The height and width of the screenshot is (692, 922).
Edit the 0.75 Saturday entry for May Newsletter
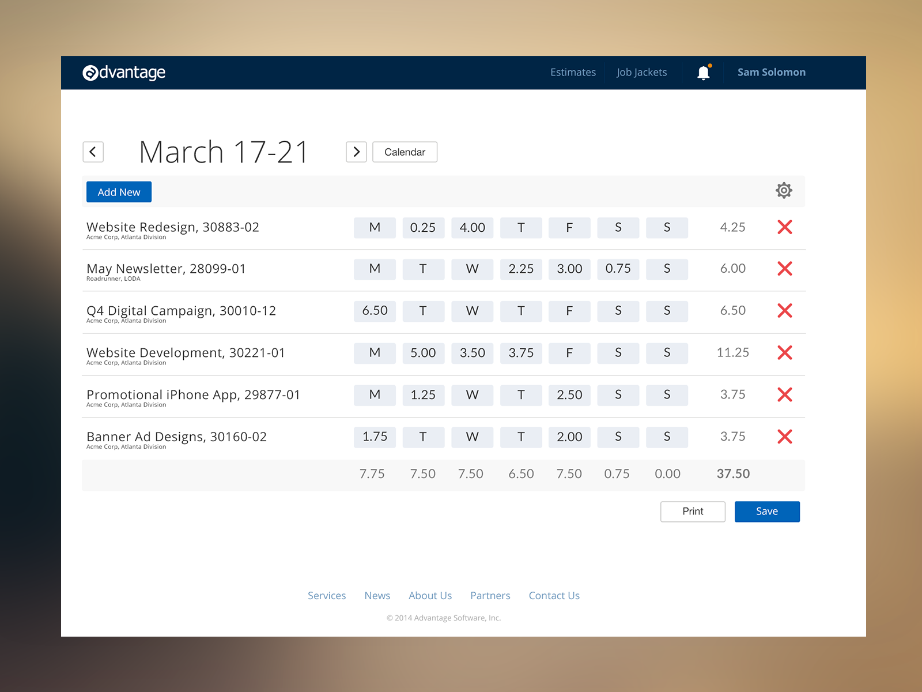[x=618, y=269]
